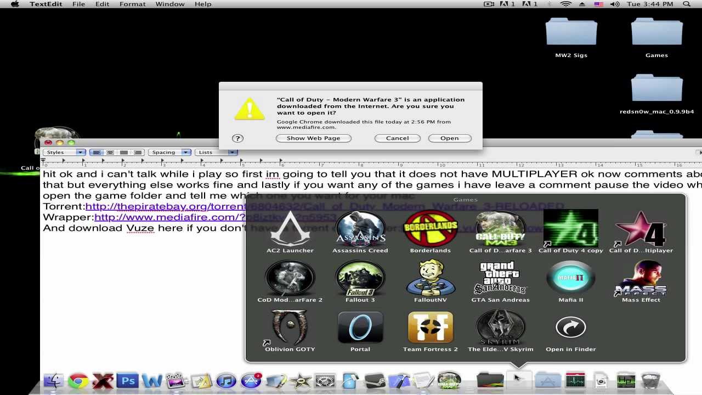Open the Format menu
Image resolution: width=702 pixels, height=395 pixels.
coord(132,4)
